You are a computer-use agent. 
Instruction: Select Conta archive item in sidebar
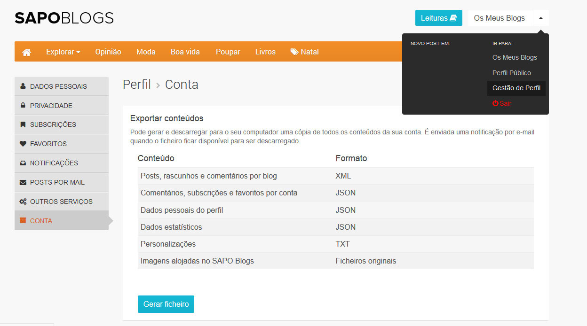point(41,221)
